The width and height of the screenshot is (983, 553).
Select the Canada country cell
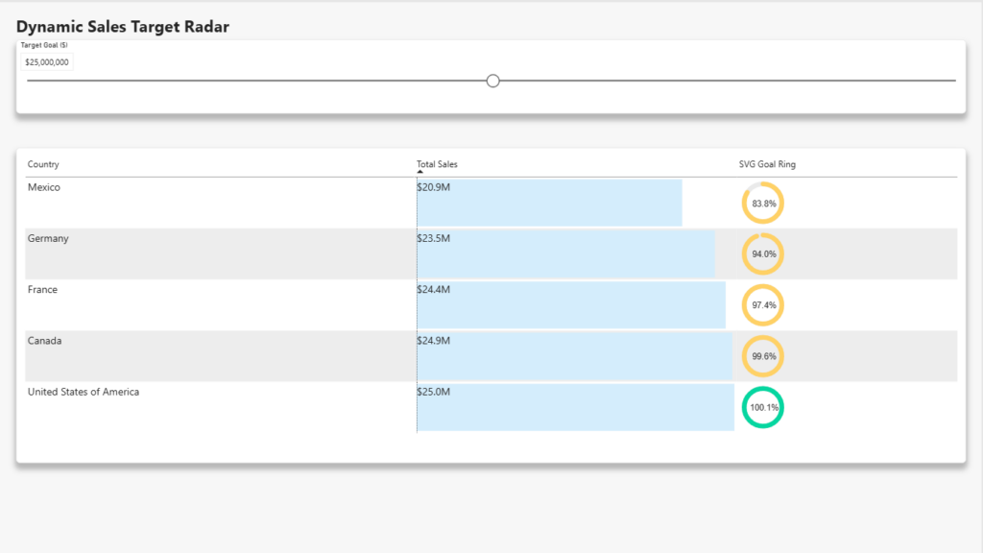44,341
